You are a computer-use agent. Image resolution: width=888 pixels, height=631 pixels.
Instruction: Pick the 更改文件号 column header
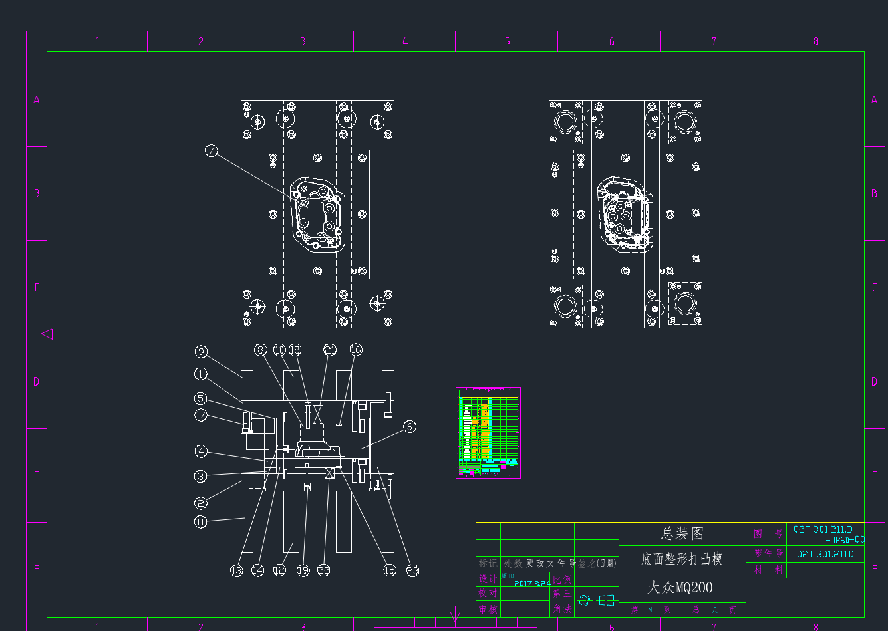click(x=551, y=563)
